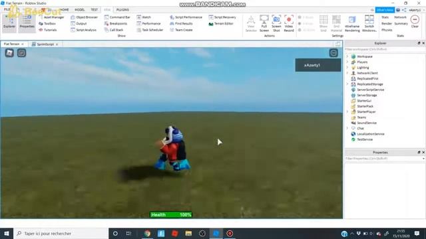Expand the Lighting tree node
The image size is (426, 239).
click(347, 68)
